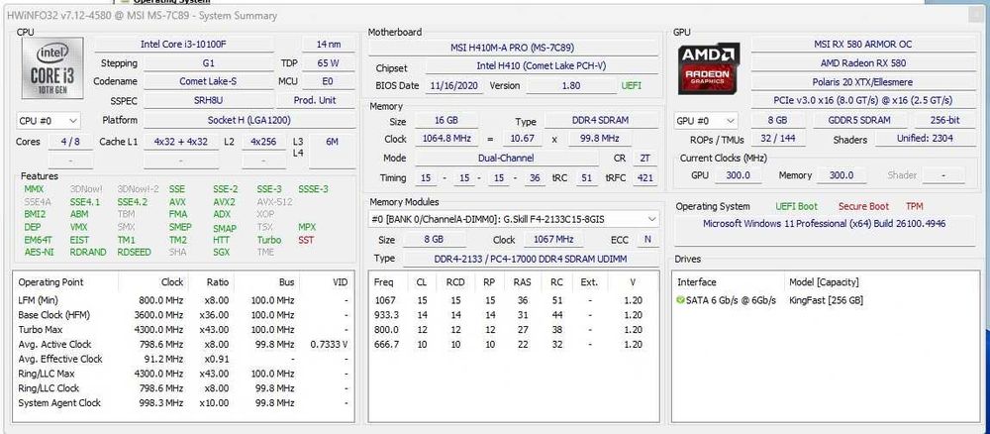This screenshot has height=434, width=990.
Task: Click the greyed AVX-512 feature flag
Action: [274, 202]
